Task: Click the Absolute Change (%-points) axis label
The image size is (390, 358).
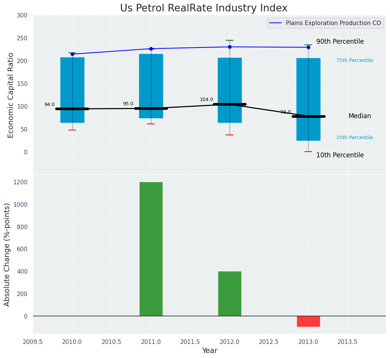Action: (7, 254)
